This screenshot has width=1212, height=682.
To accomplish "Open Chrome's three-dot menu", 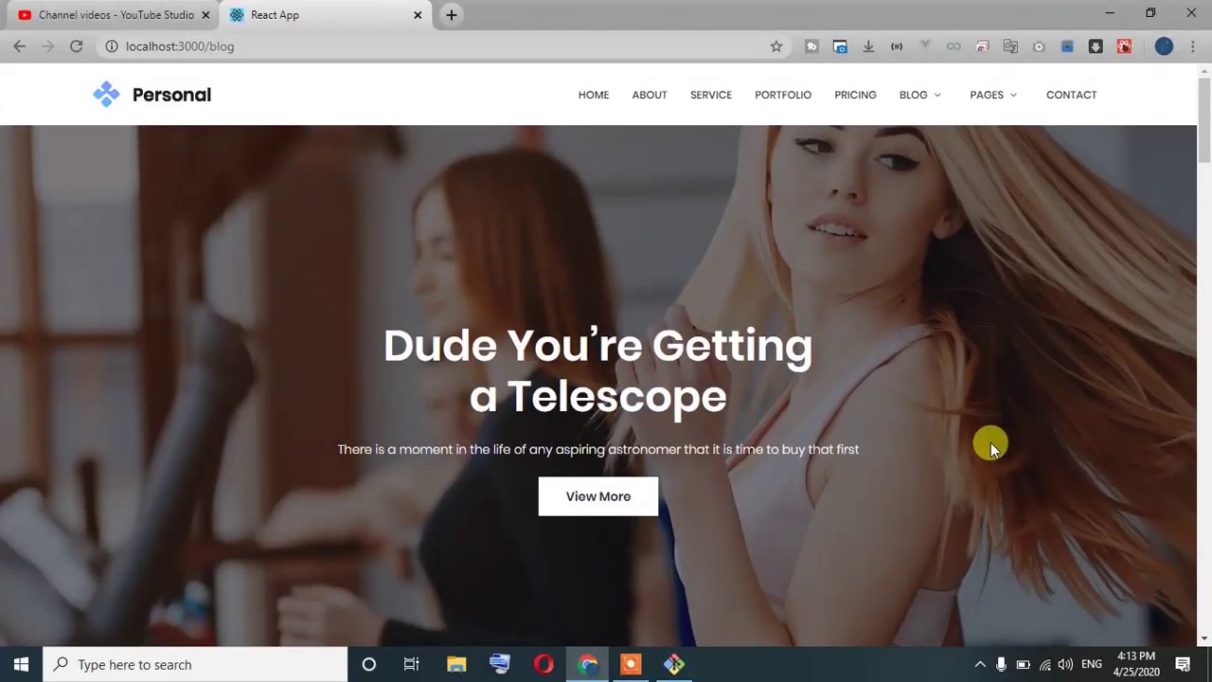I will click(1192, 46).
